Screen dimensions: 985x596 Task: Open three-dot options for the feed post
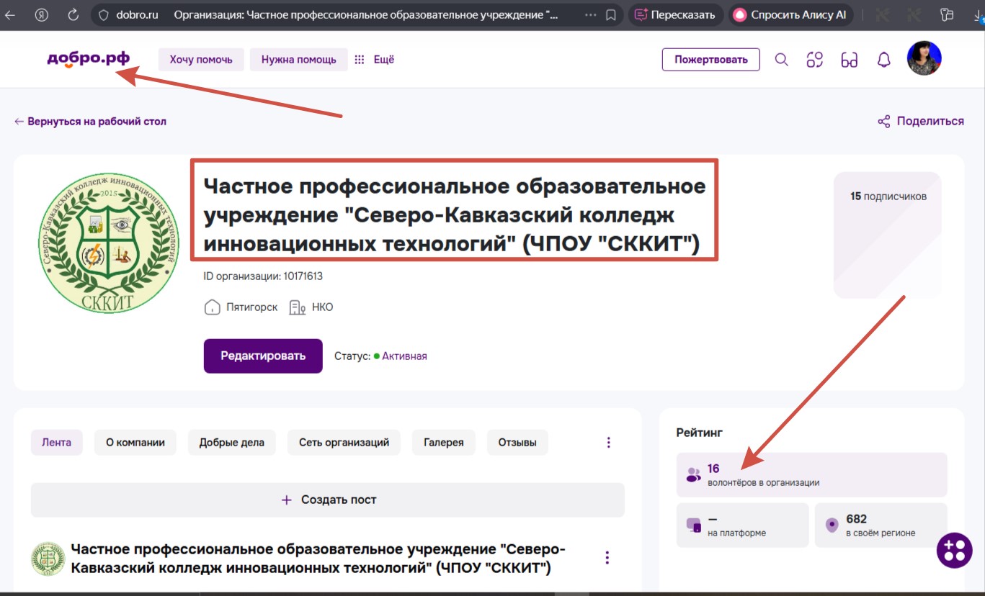pyautogui.click(x=607, y=558)
